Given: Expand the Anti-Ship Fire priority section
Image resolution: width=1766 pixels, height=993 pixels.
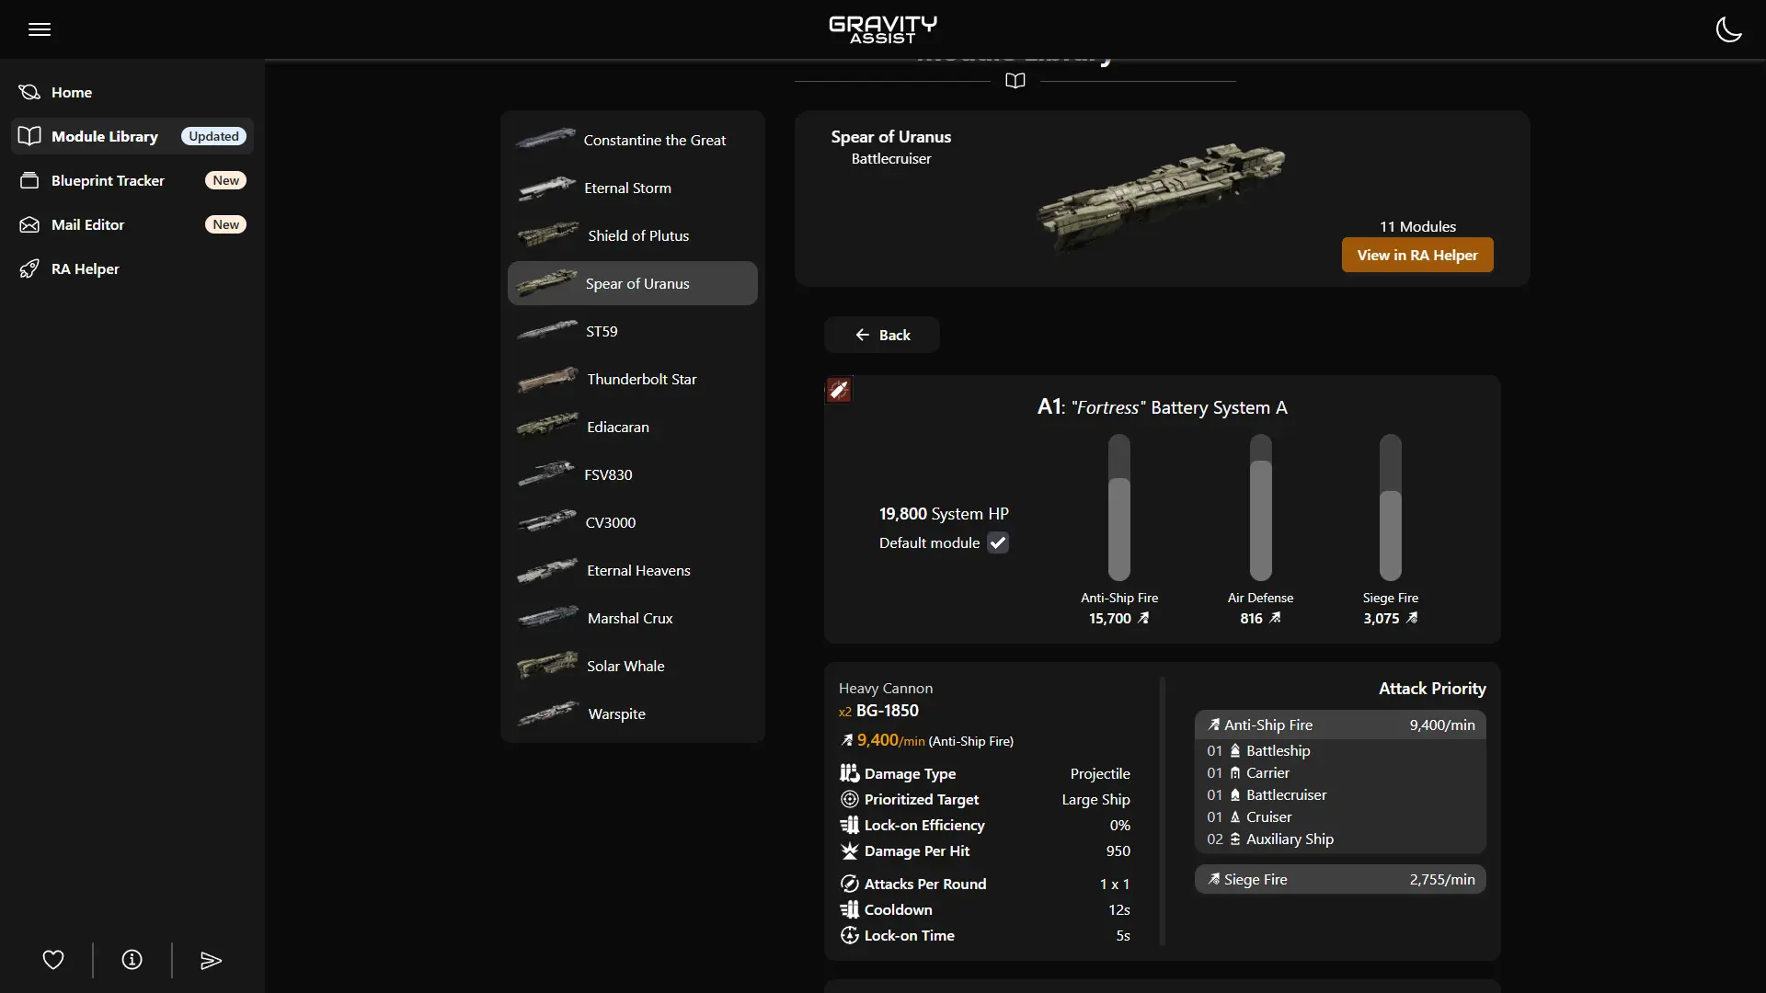Looking at the screenshot, I should 1339,725.
